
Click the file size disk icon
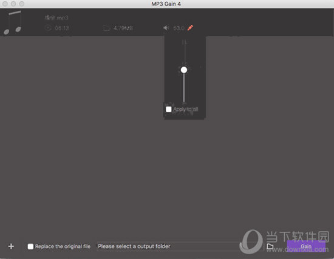click(x=106, y=28)
